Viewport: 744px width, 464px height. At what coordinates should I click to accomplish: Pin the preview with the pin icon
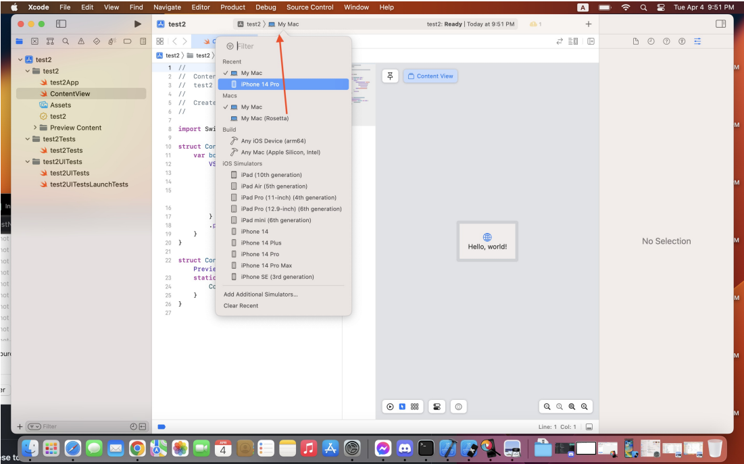[x=390, y=76]
